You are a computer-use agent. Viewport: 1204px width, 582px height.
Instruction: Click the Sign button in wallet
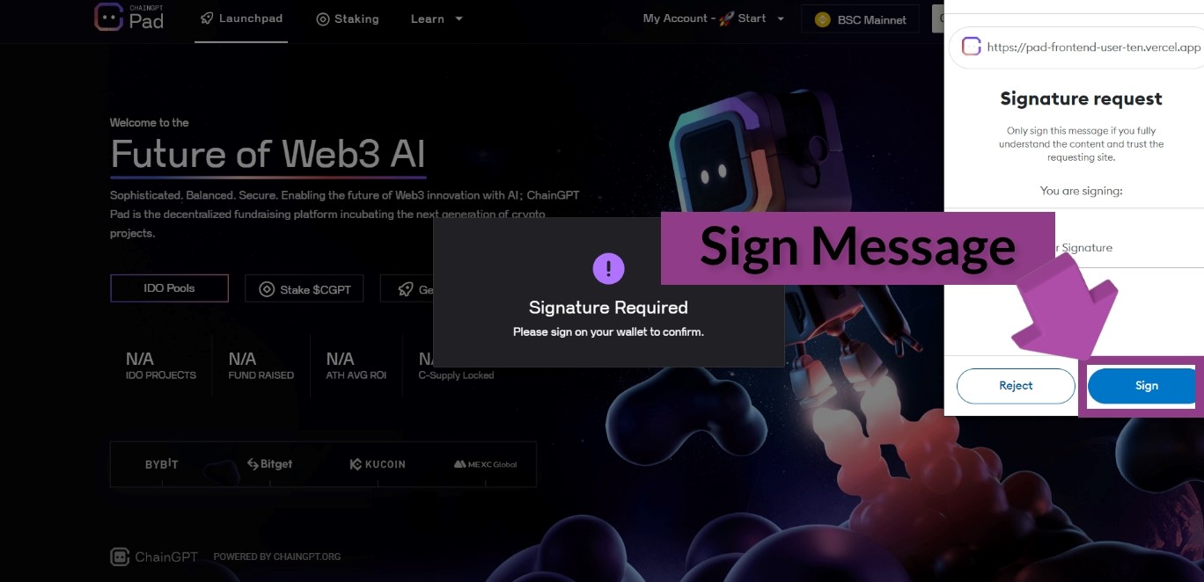click(x=1142, y=386)
